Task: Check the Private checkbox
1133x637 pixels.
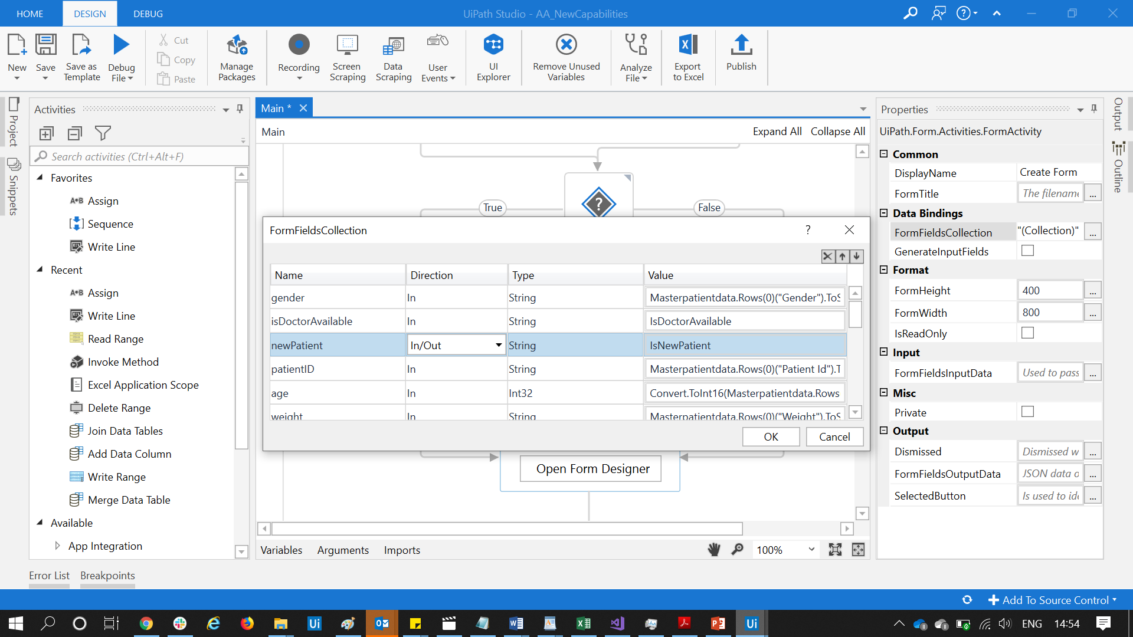Action: click(1027, 412)
